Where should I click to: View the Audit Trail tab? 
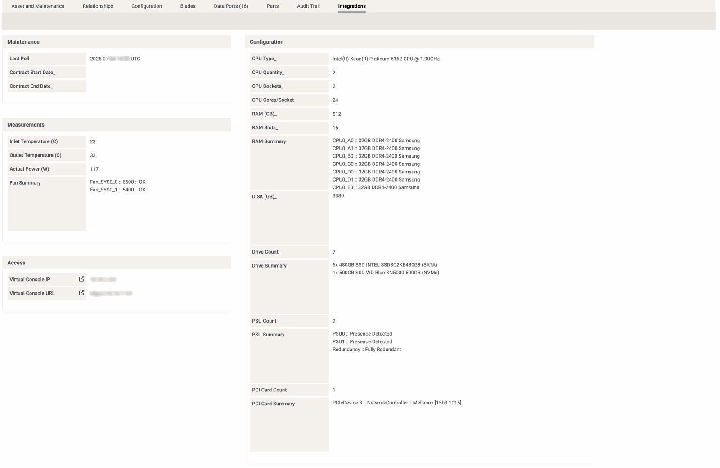[309, 6]
